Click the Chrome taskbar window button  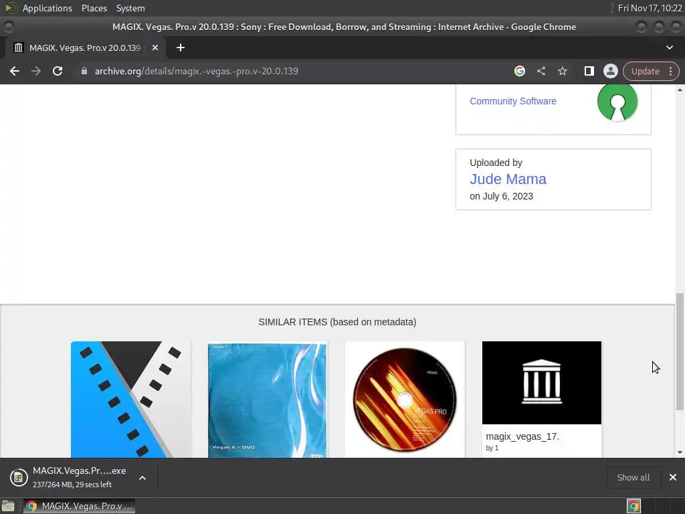(79, 506)
